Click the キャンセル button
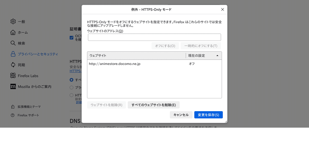The height and width of the screenshot is (161, 309). (x=181, y=115)
